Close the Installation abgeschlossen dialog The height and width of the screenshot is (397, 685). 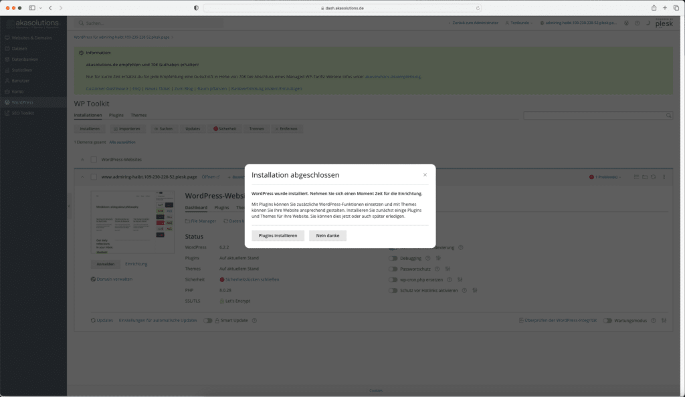tap(425, 175)
